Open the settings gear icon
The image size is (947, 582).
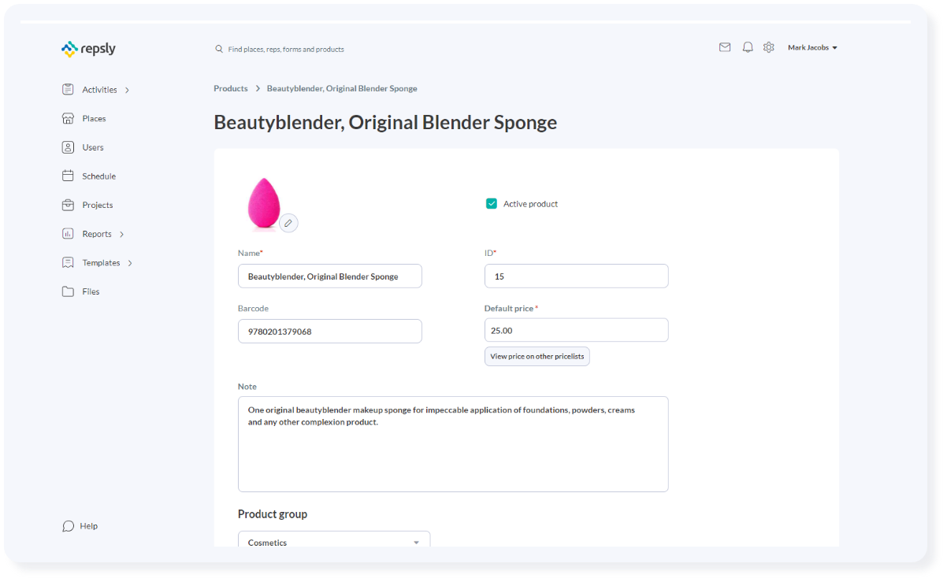[769, 47]
